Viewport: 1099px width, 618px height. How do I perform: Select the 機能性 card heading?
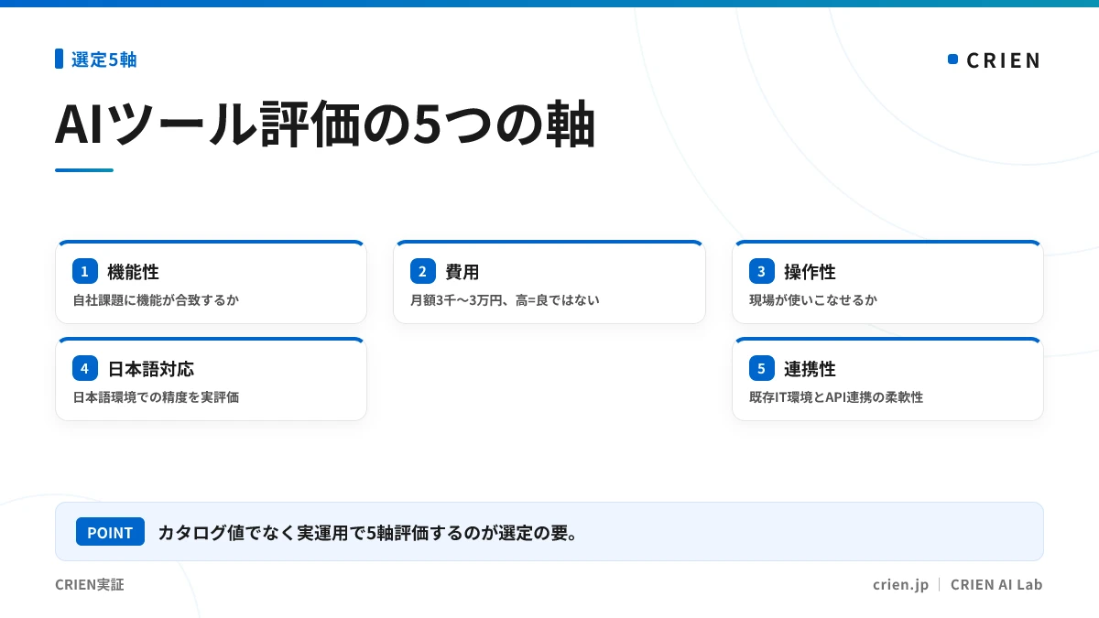pos(133,272)
